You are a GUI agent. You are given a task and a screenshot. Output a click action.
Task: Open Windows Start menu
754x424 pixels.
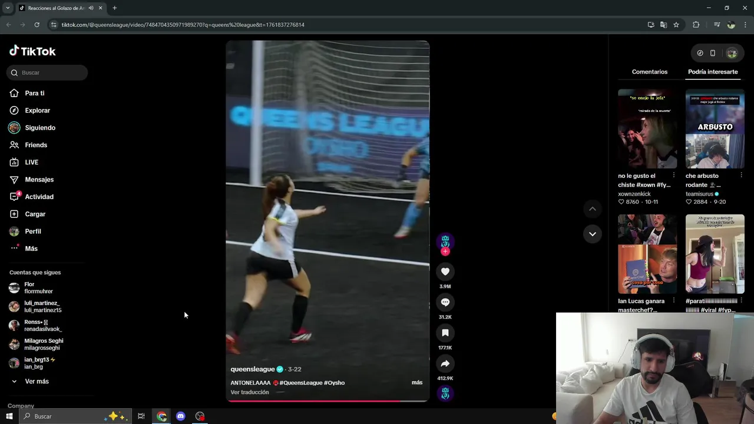point(9,416)
